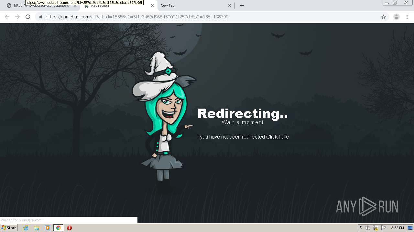Open the volume speaker tray icon
The height and width of the screenshot is (232, 414).
pyautogui.click(x=367, y=228)
